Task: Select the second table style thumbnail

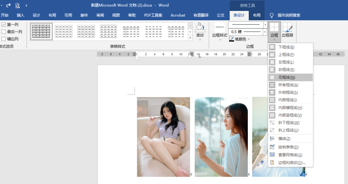Action: pyautogui.click(x=64, y=31)
